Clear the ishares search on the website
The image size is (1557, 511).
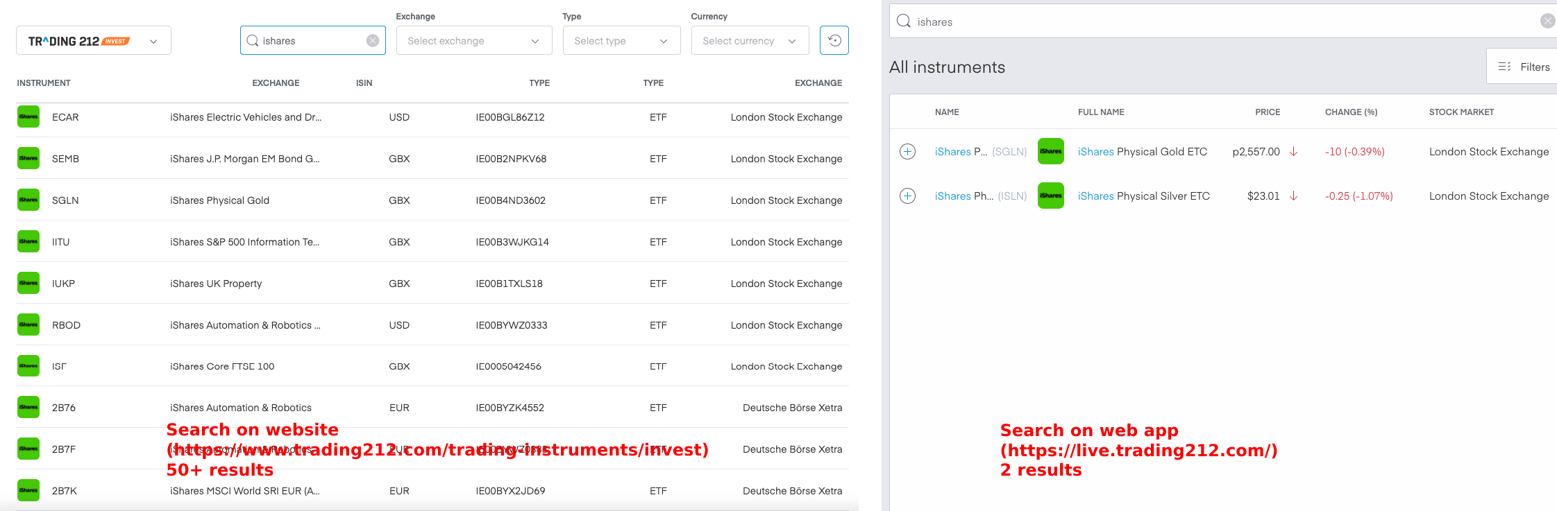(373, 40)
